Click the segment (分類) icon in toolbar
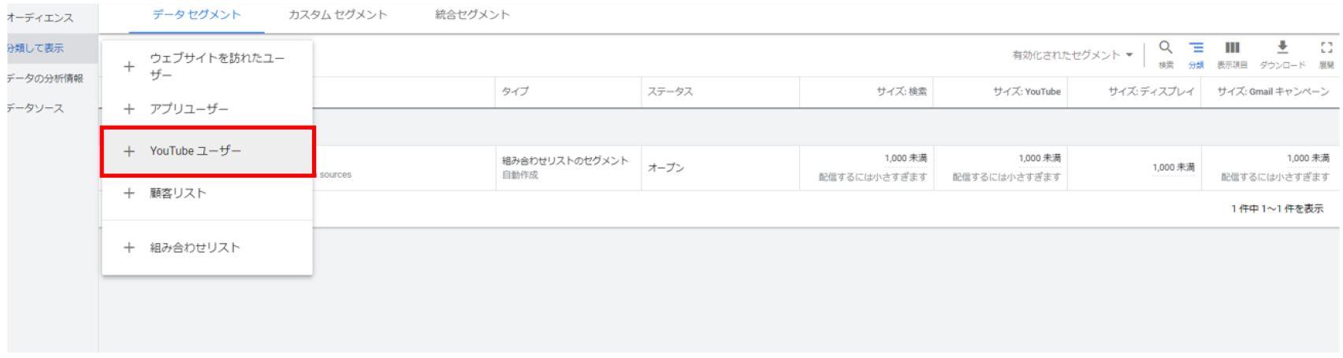 click(1196, 49)
